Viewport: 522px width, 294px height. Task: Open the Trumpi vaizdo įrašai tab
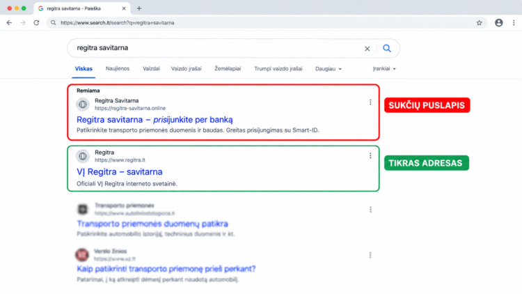pyautogui.click(x=278, y=69)
